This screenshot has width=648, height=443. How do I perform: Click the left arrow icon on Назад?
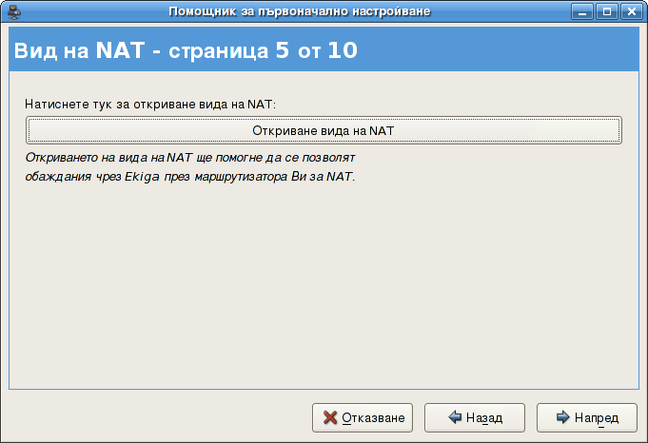456,417
